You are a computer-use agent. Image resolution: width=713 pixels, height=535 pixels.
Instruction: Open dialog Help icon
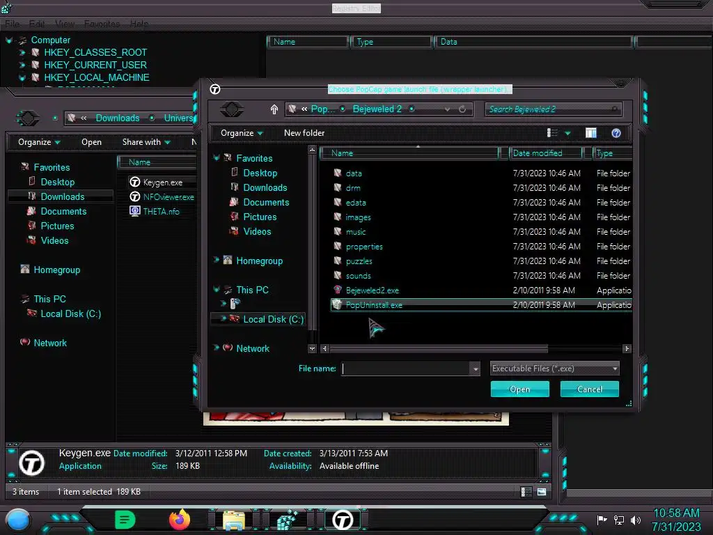[x=616, y=133]
